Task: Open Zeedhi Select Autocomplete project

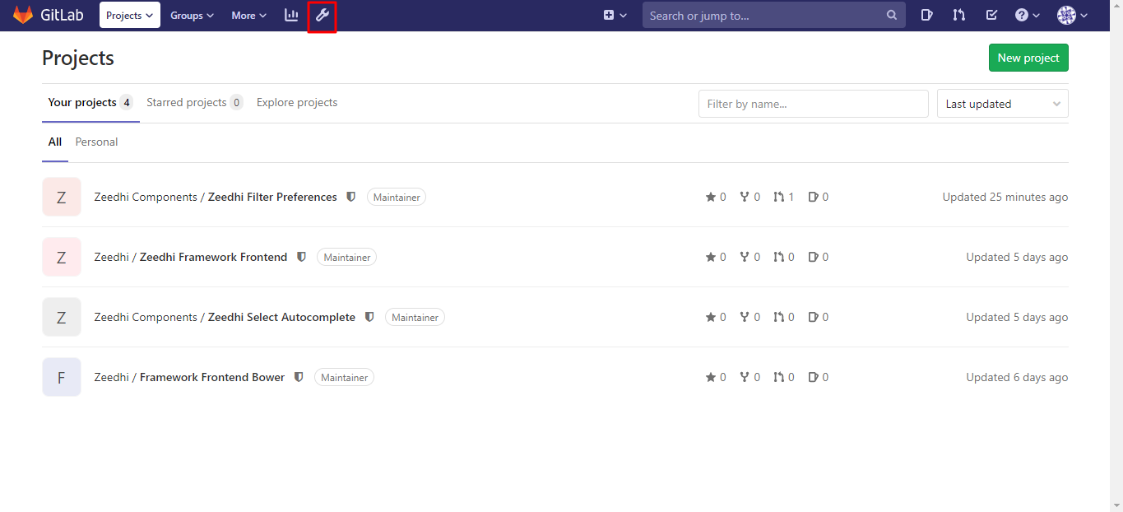Action: [x=281, y=317]
